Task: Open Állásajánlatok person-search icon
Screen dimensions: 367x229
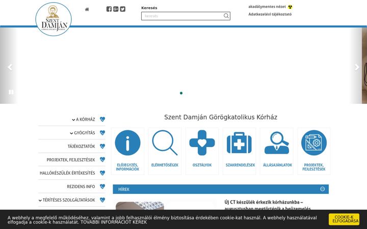Action: 277,143
